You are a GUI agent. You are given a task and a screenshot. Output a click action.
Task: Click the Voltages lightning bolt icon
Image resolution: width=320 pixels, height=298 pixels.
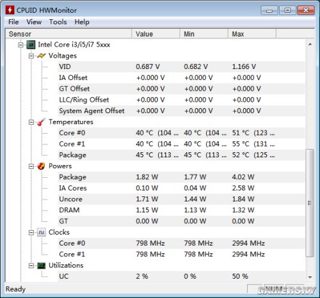point(41,56)
